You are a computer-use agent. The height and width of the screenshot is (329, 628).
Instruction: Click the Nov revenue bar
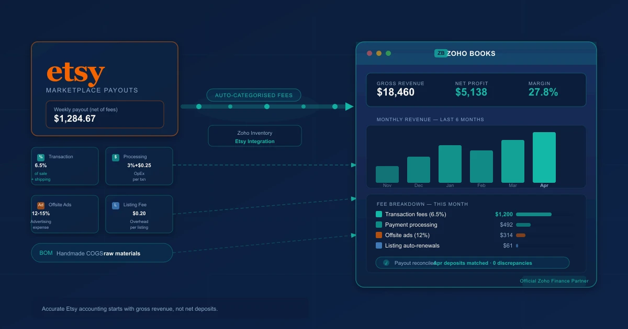[x=387, y=174]
